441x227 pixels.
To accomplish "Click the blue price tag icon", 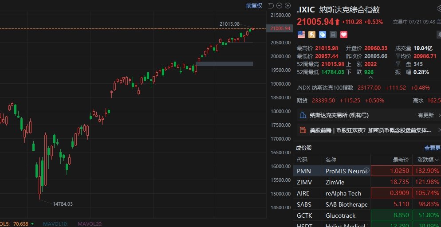I will point(323,35).
